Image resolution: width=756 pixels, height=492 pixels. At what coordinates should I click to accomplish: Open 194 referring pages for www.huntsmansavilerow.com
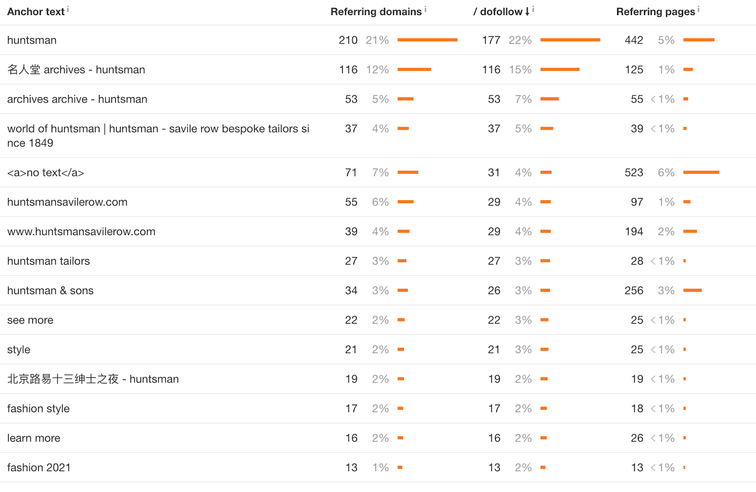click(634, 232)
